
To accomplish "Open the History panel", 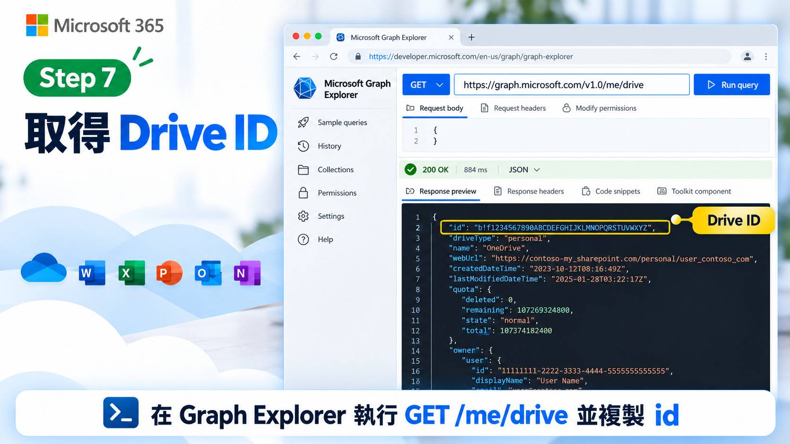I will coord(319,146).
